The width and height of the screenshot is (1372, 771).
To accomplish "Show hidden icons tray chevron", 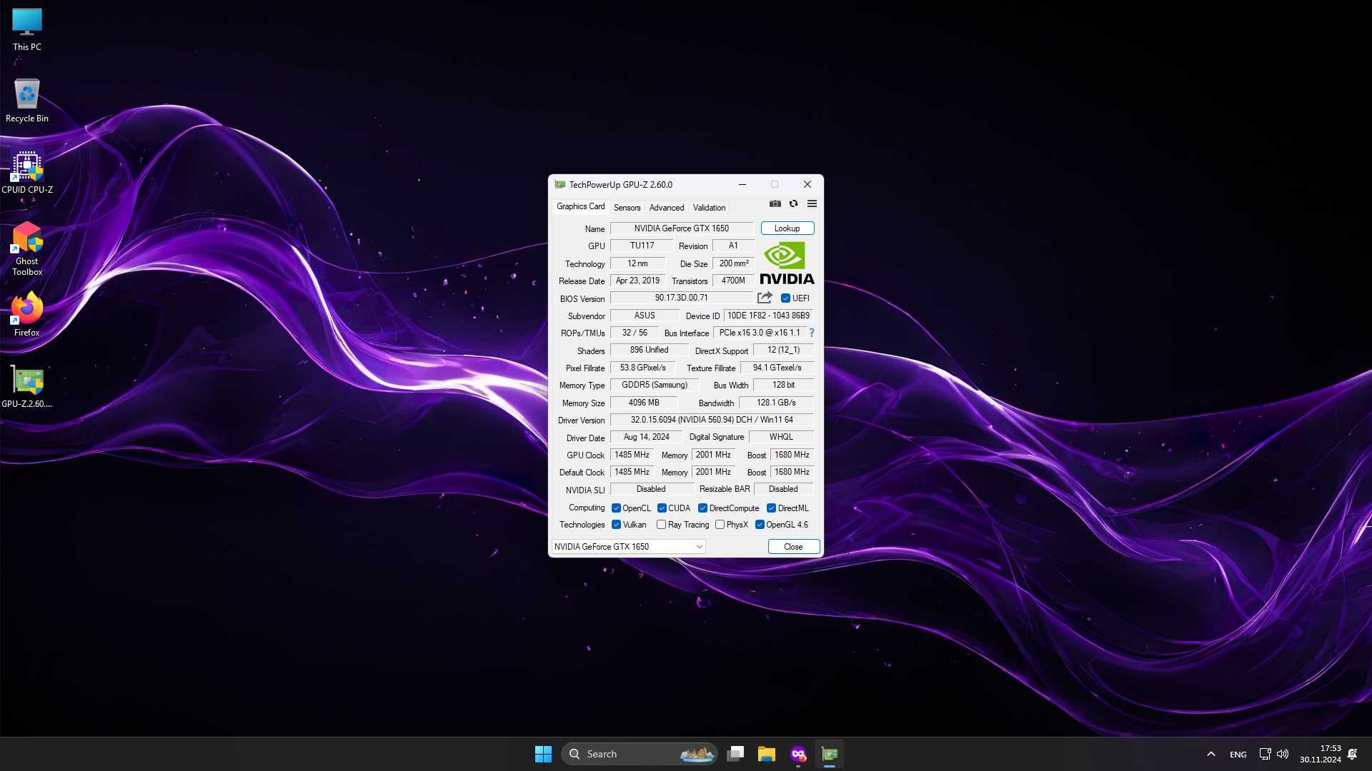I will tap(1211, 754).
